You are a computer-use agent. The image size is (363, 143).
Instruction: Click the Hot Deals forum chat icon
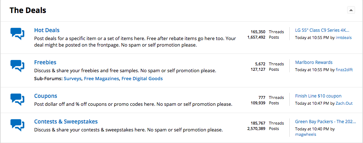[17, 34]
